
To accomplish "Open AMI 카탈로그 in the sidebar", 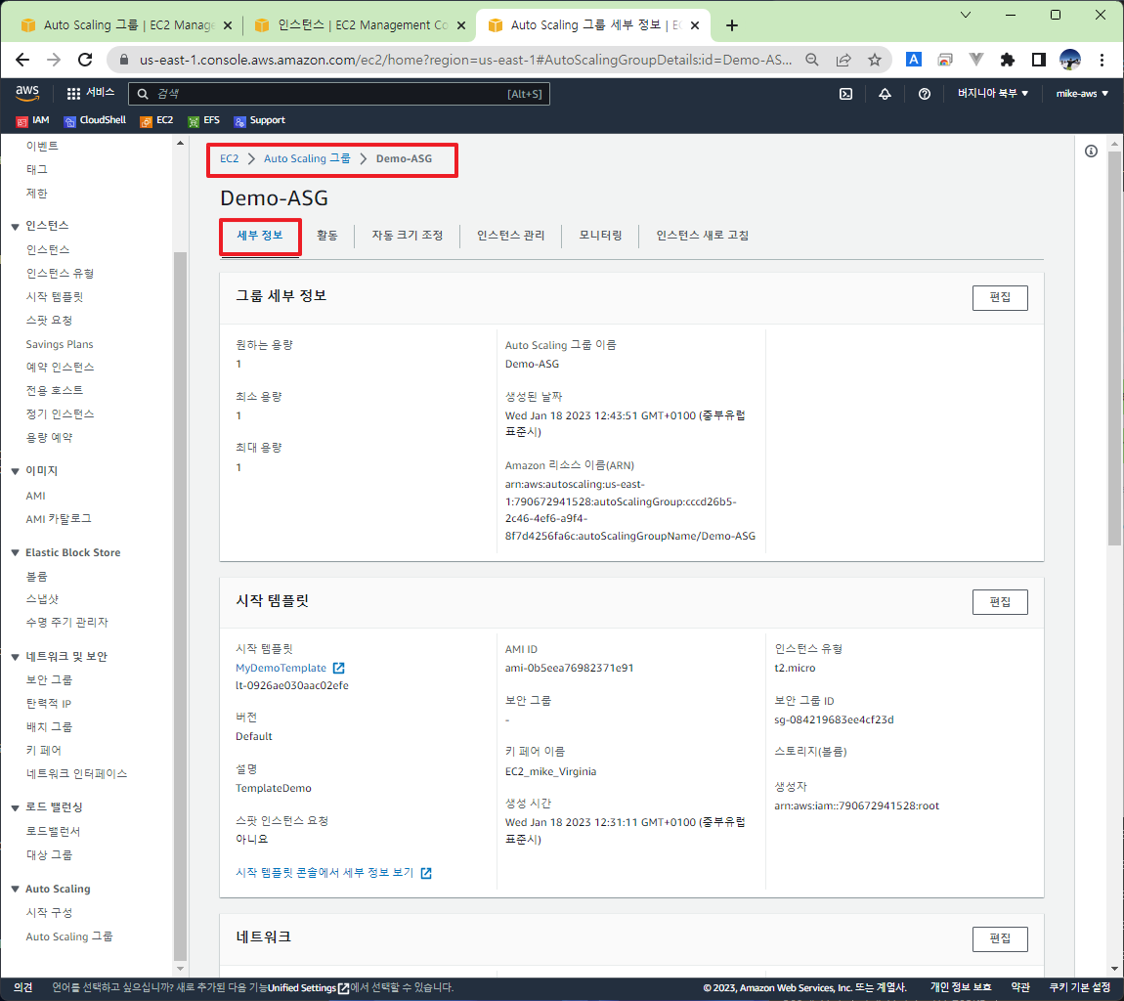I will [59, 519].
